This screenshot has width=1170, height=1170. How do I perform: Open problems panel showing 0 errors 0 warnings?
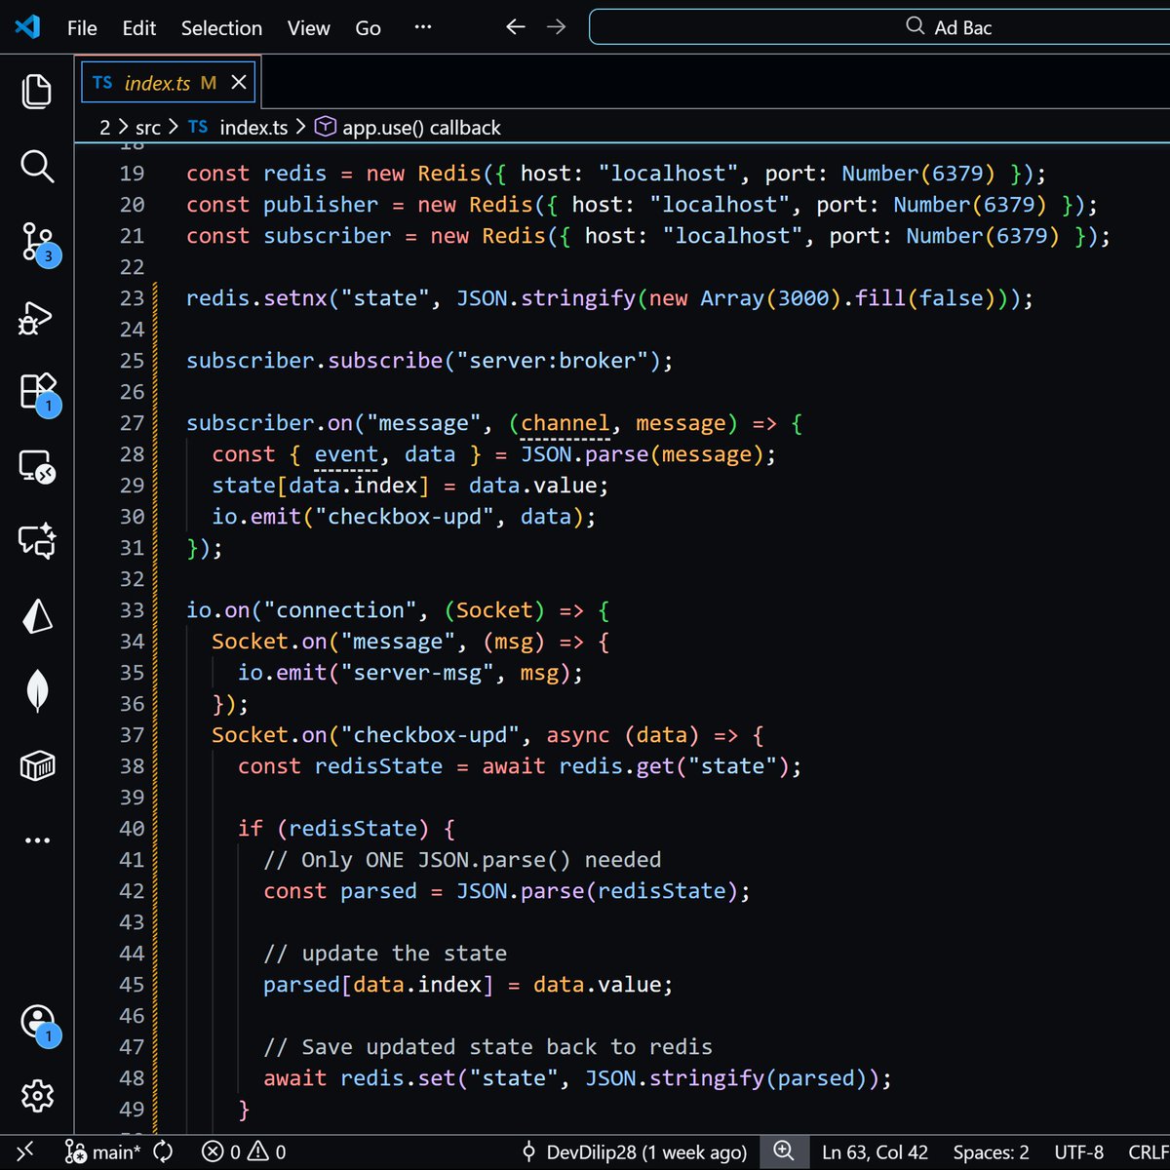(x=244, y=1151)
